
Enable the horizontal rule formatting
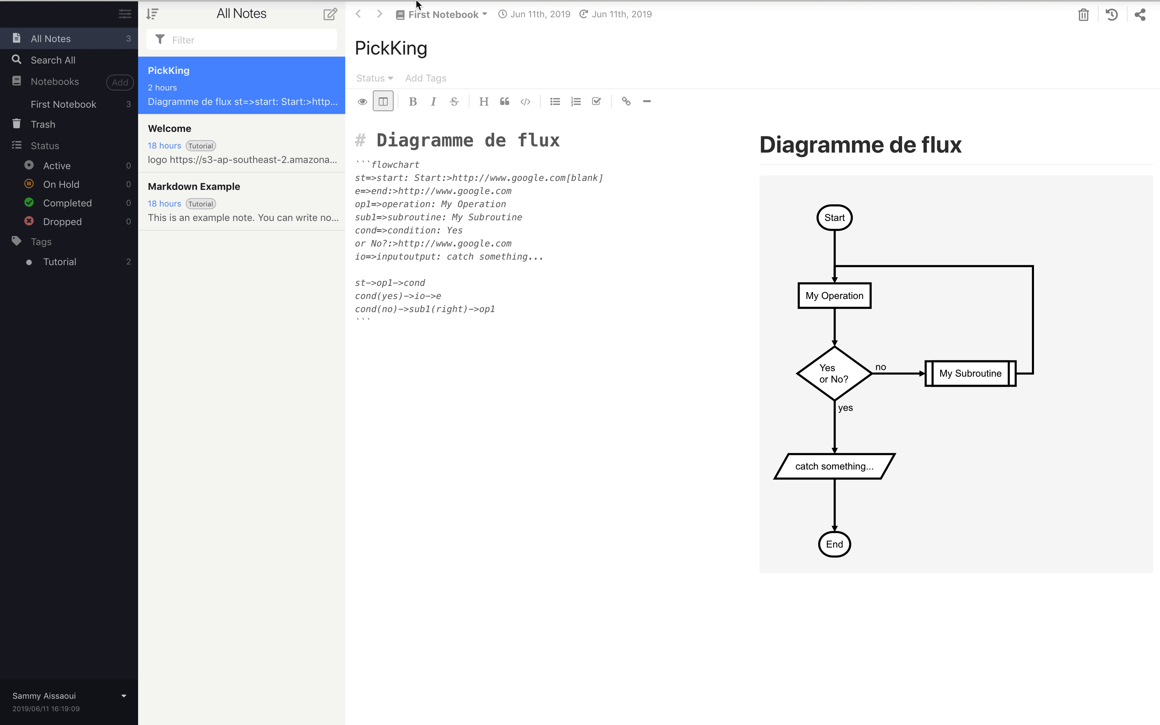coord(647,101)
